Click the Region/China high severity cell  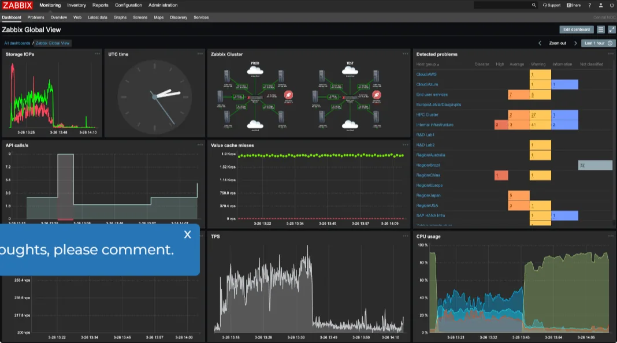point(501,175)
